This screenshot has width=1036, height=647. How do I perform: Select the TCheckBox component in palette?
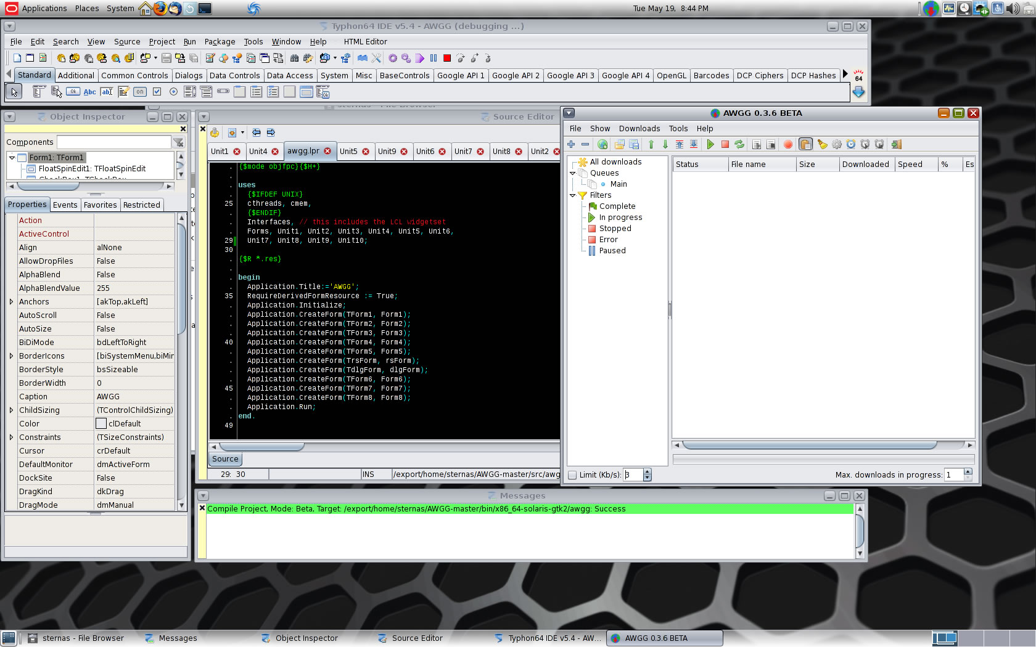pos(157,92)
